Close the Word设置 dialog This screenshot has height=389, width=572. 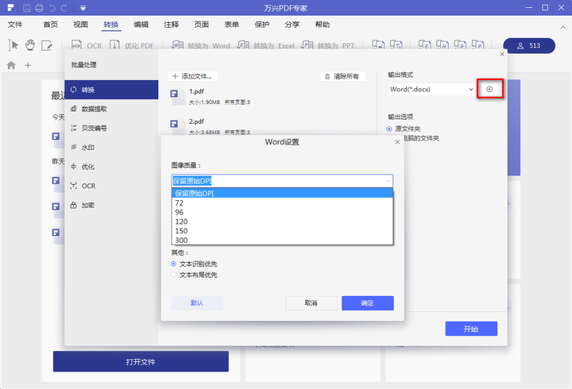pos(397,142)
